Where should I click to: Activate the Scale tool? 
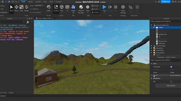point(21,8)
